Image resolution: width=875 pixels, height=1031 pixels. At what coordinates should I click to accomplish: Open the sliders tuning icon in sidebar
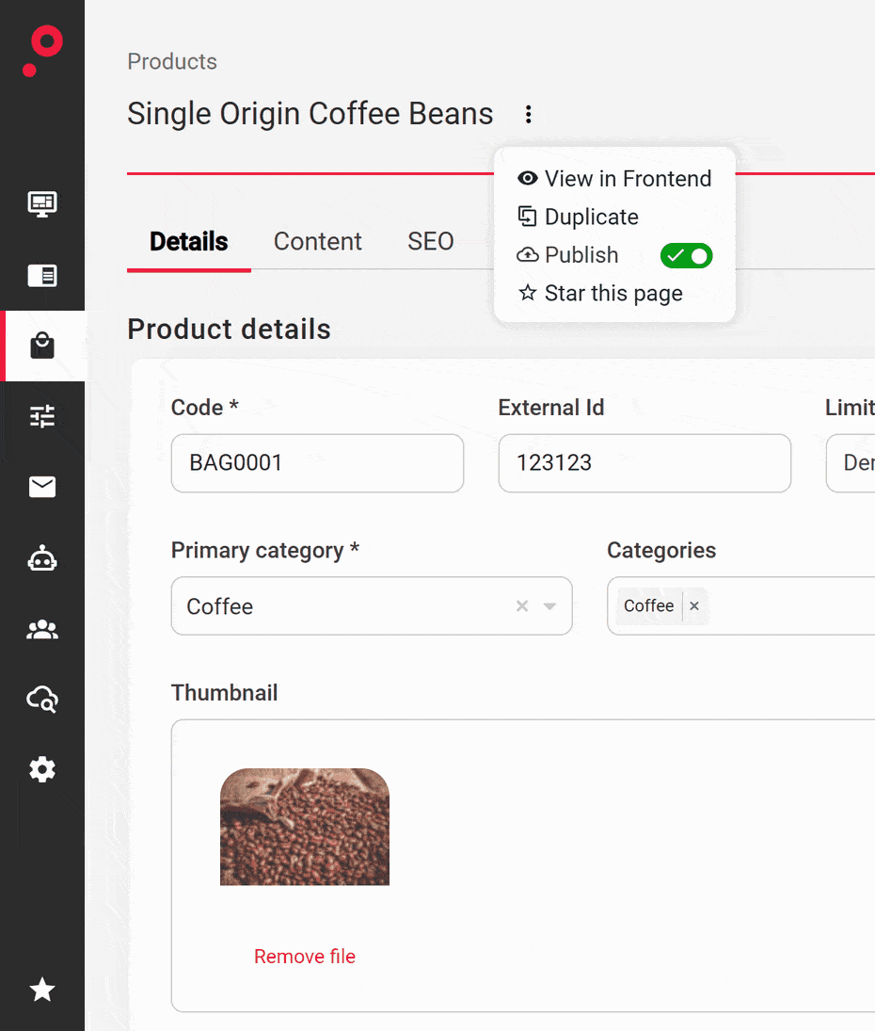[x=42, y=416]
